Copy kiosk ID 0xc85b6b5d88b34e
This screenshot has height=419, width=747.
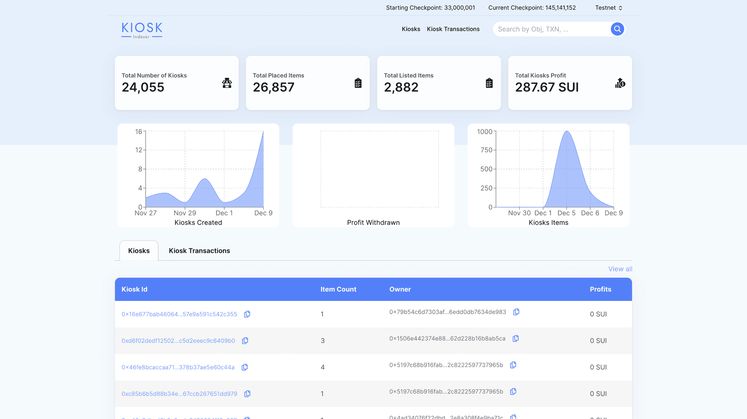(x=247, y=394)
